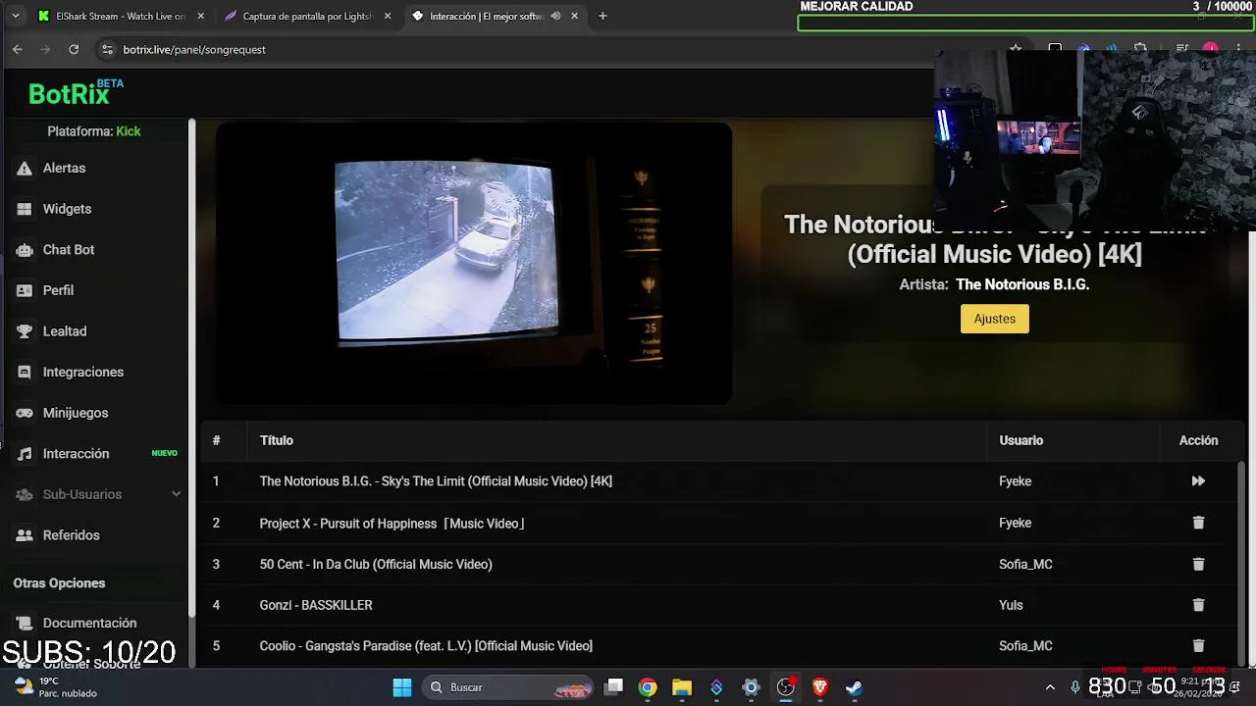The height and width of the screenshot is (706, 1256).
Task: Click the BotRix BETA logo
Action: (76, 93)
